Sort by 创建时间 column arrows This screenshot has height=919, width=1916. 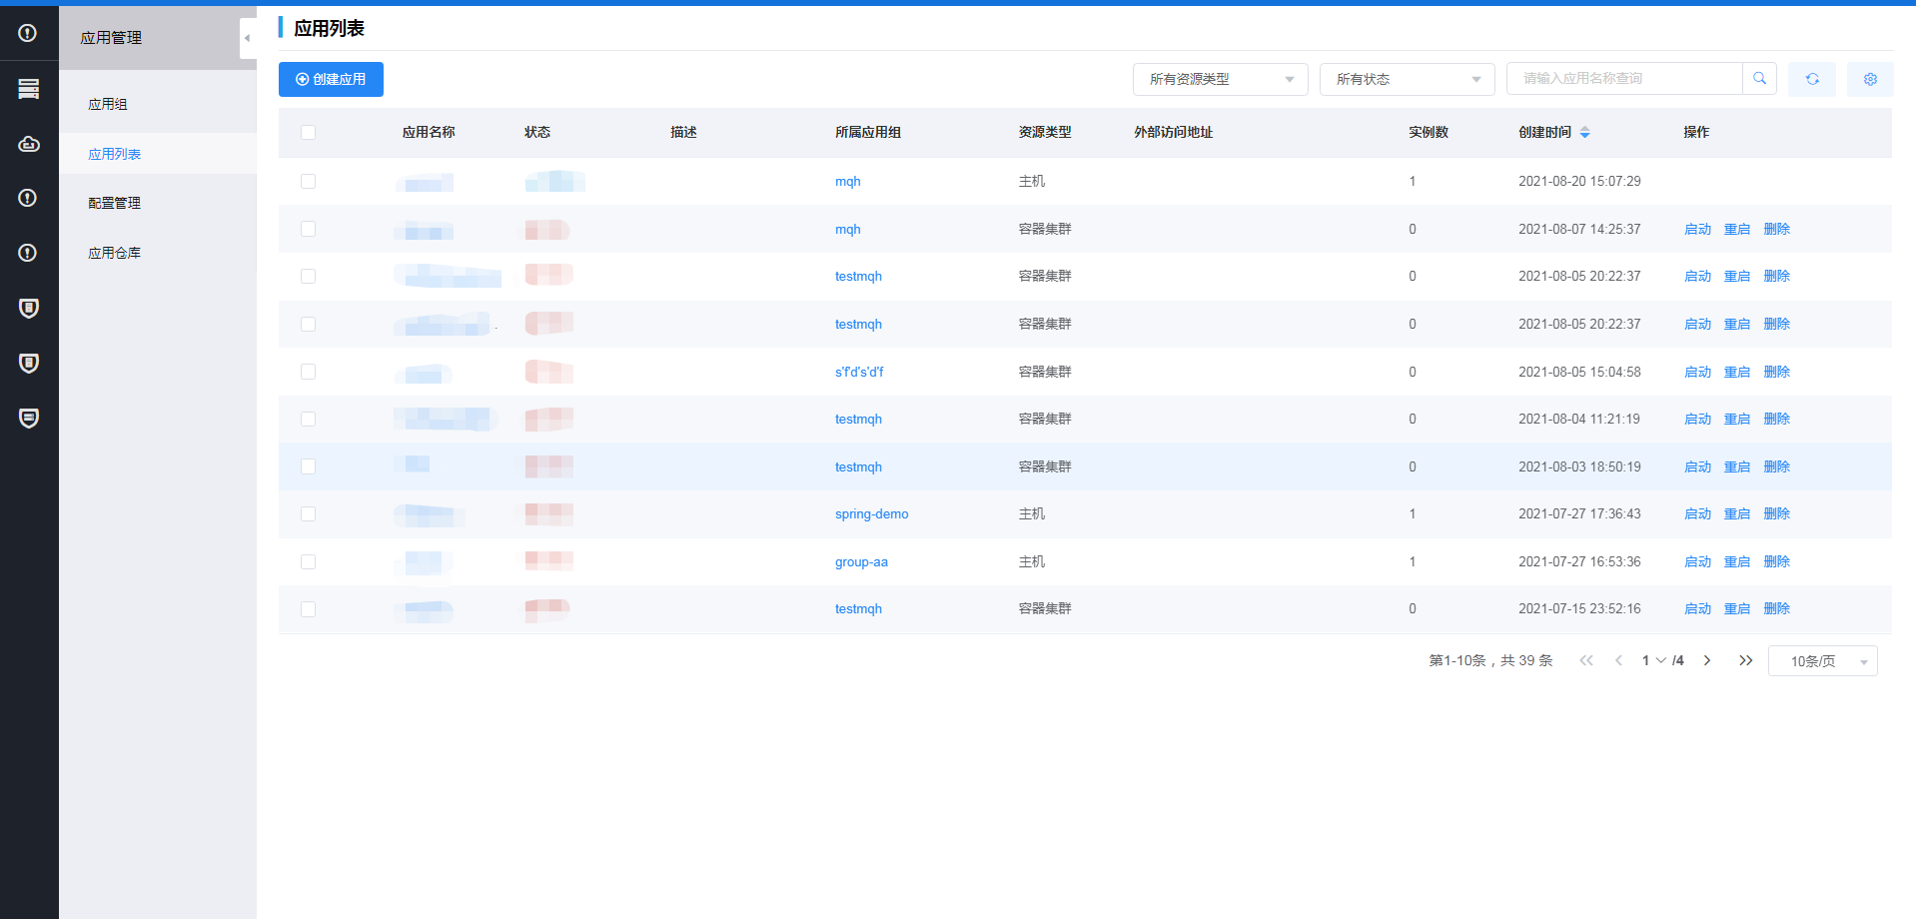point(1584,132)
